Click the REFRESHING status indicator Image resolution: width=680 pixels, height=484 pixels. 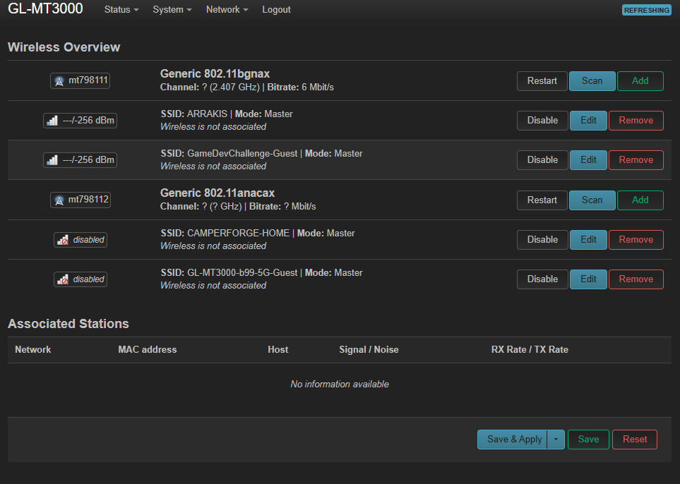coord(646,10)
